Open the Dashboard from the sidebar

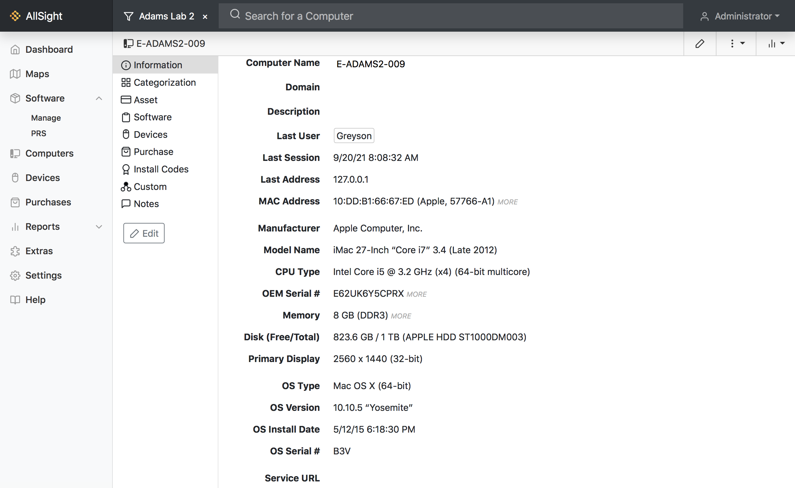(49, 49)
